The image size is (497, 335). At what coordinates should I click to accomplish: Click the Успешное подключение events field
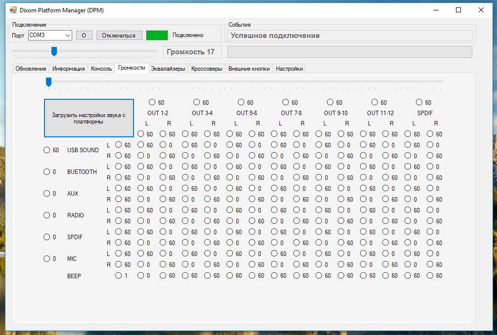click(350, 36)
